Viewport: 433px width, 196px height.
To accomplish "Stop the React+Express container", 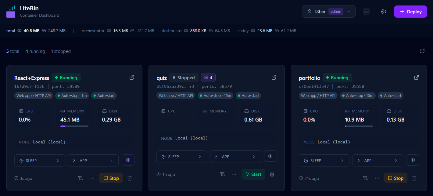I will click(111, 178).
